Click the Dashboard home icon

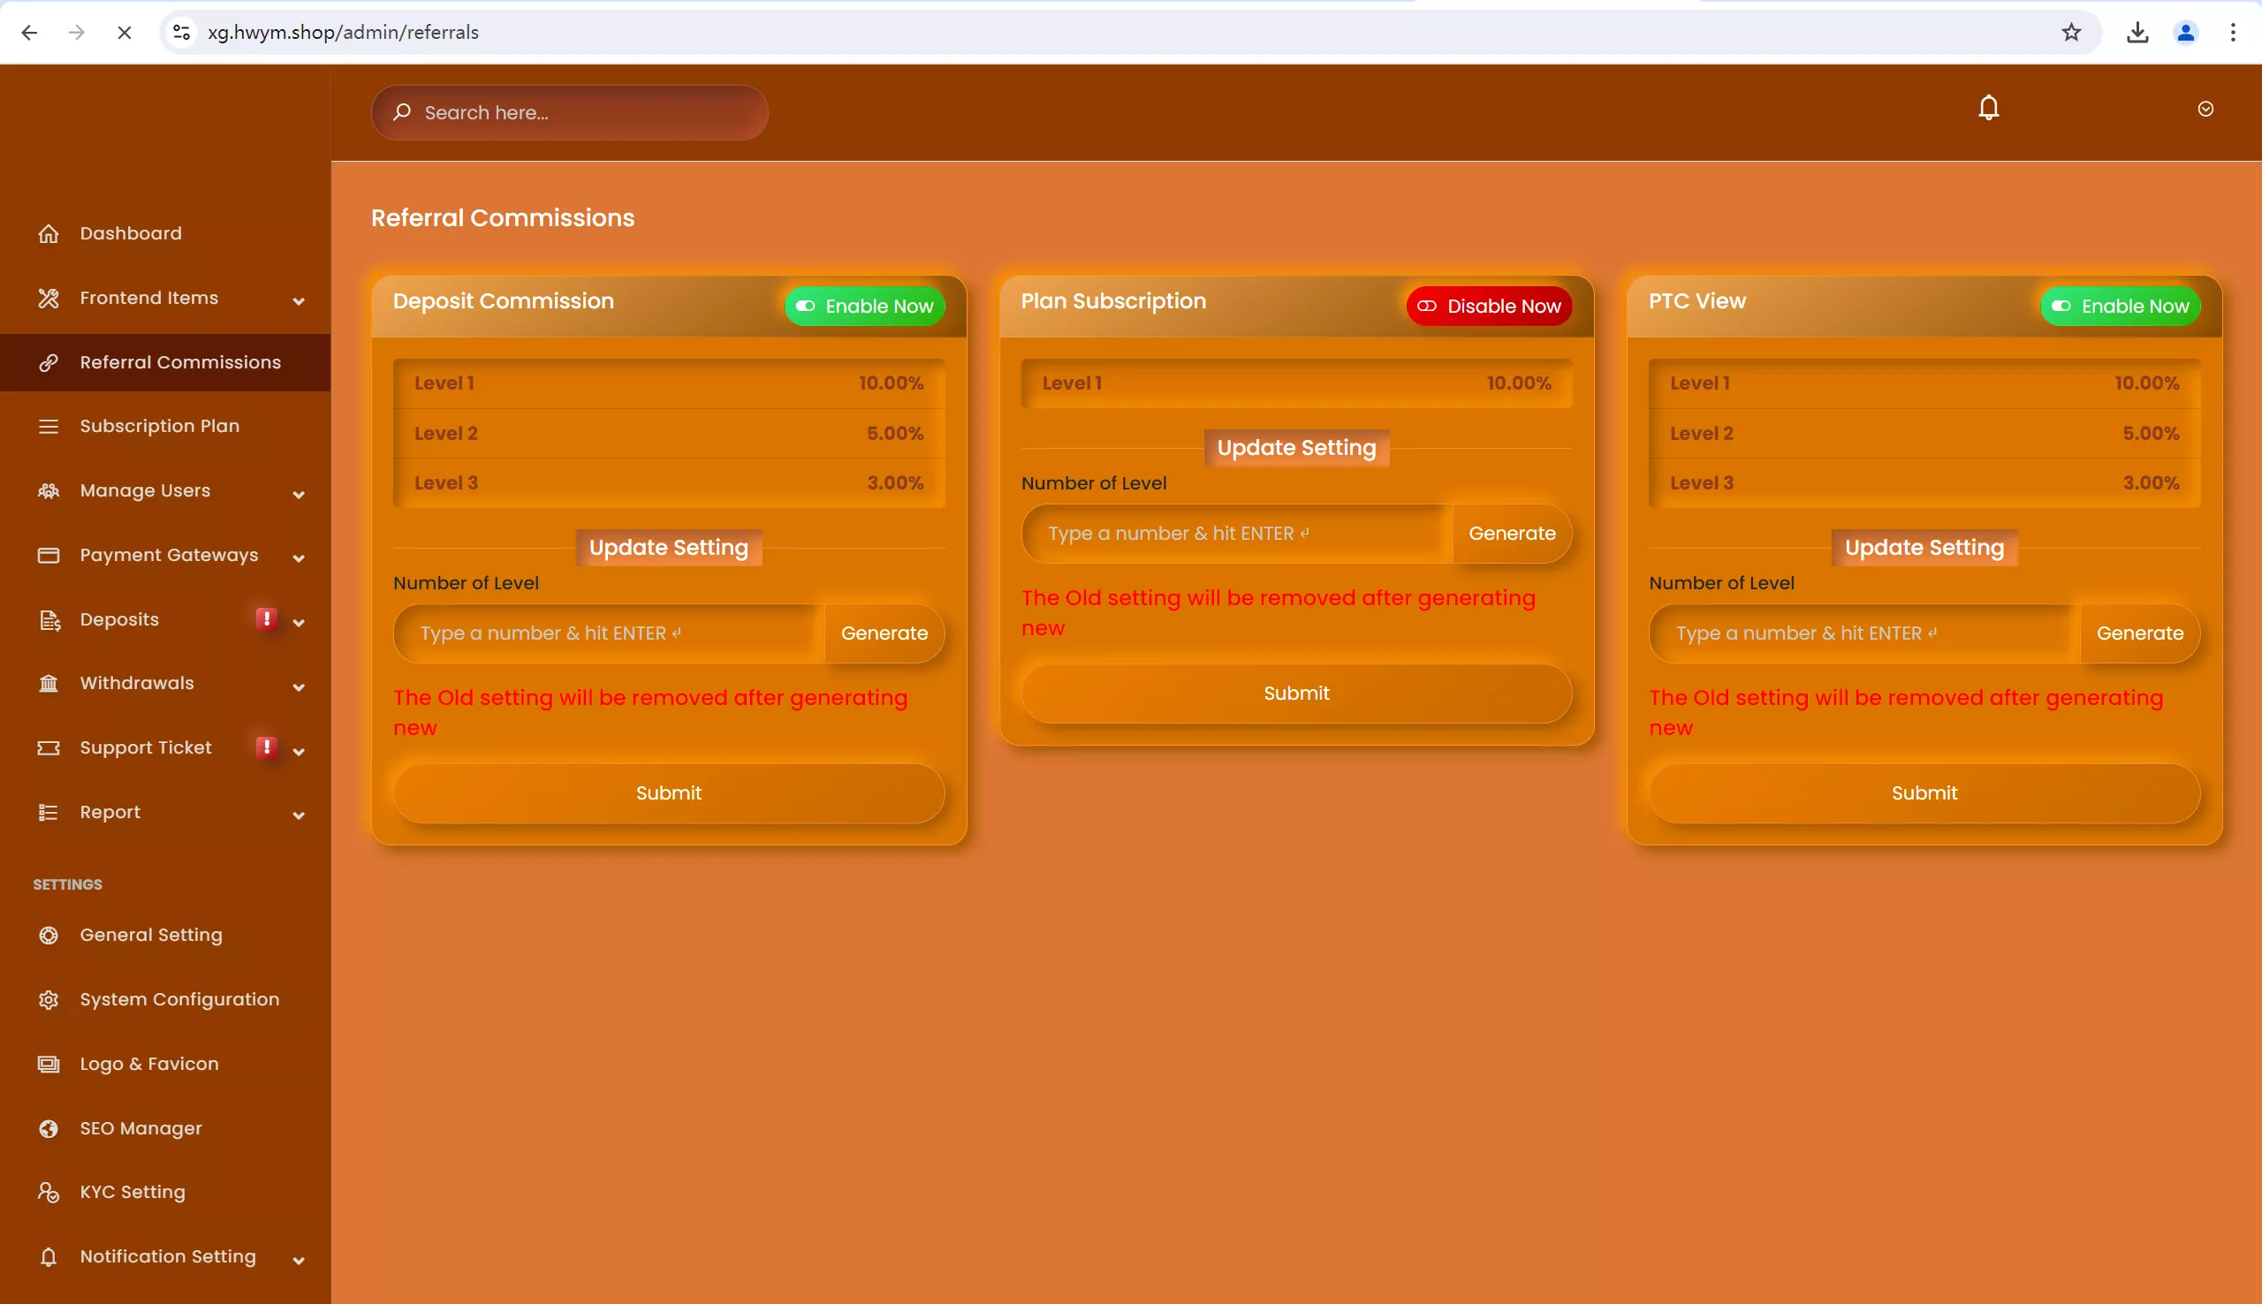point(49,234)
